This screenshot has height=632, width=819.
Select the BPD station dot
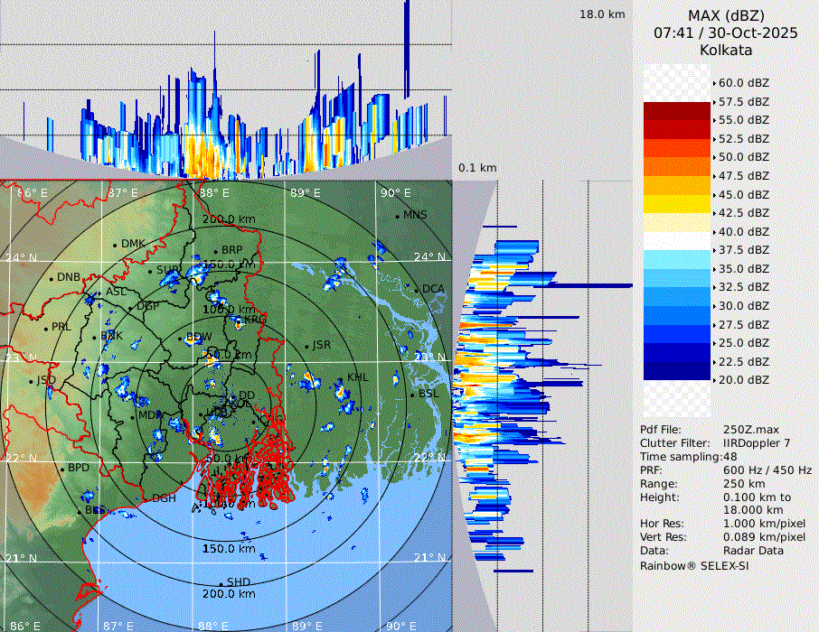pyautogui.click(x=63, y=469)
